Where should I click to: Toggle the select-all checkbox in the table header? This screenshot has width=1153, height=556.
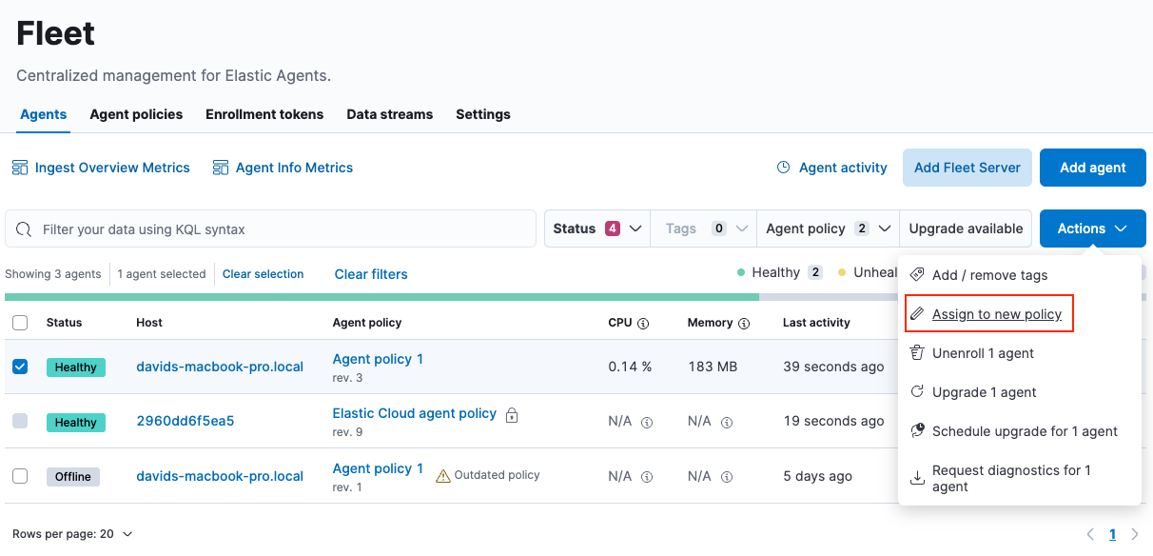tap(20, 322)
